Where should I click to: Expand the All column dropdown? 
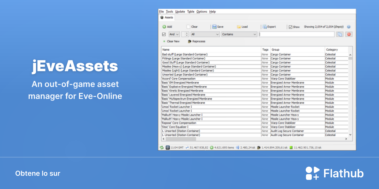[205, 34]
